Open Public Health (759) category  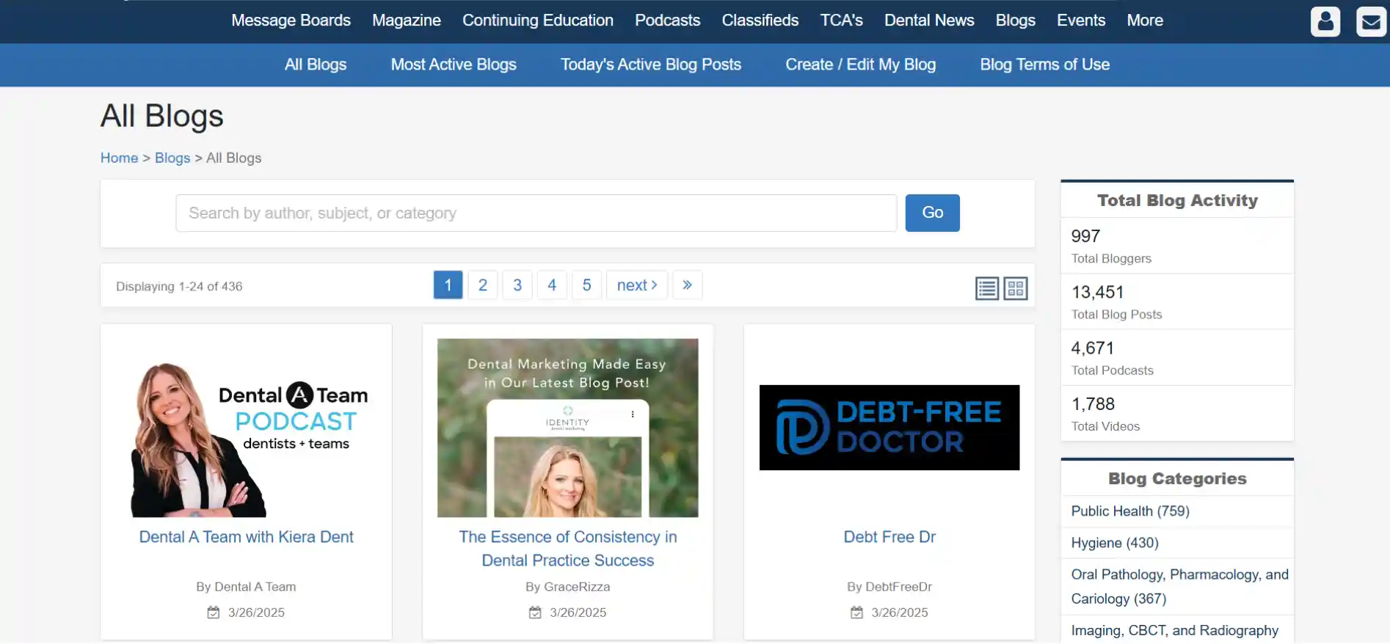pyautogui.click(x=1130, y=511)
